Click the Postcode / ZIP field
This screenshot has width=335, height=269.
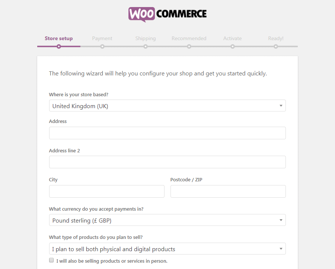tap(228, 191)
